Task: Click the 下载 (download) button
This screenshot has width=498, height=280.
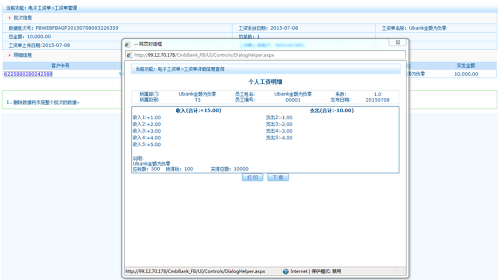Action: pos(278,178)
